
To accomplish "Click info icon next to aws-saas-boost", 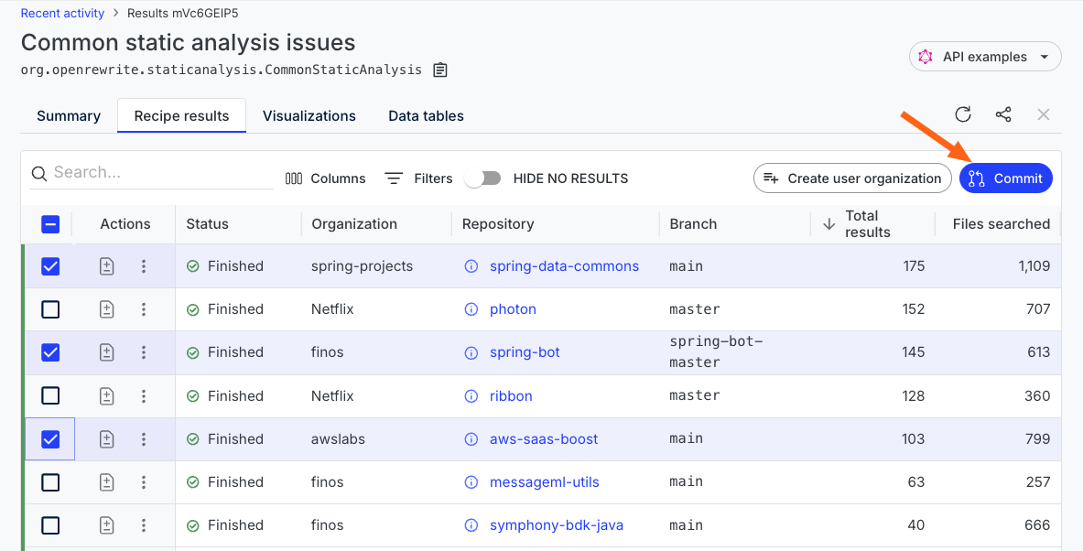I will pos(471,439).
